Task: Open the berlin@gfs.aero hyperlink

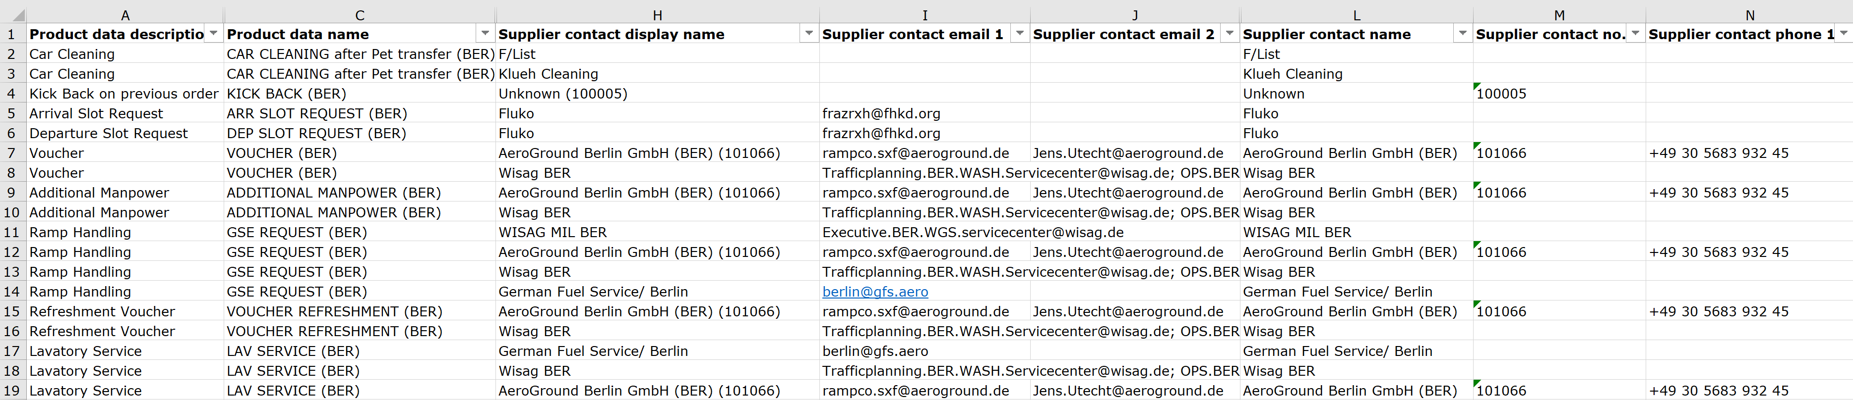Action: (x=875, y=292)
